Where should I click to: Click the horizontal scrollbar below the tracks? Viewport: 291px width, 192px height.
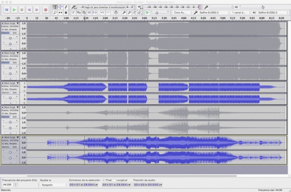pos(132,176)
